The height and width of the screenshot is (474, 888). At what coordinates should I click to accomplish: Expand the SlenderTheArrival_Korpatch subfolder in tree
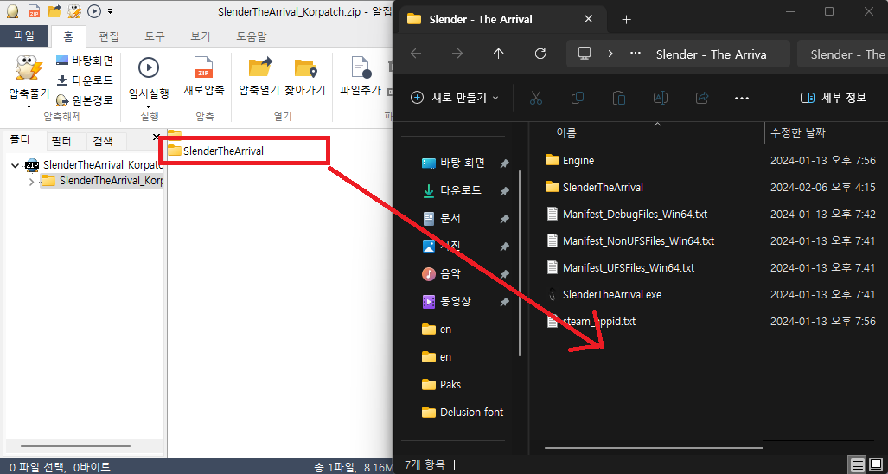[x=32, y=182]
